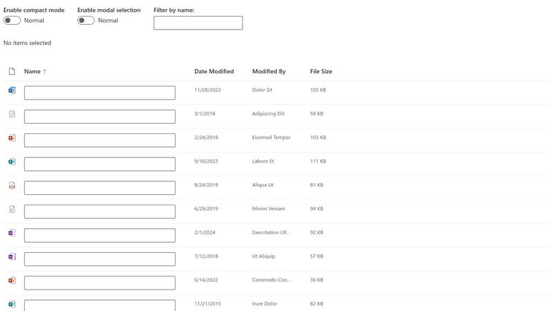Click the name field in the Labore Et row
Screen dimensions: 553x311
(x=100, y=164)
